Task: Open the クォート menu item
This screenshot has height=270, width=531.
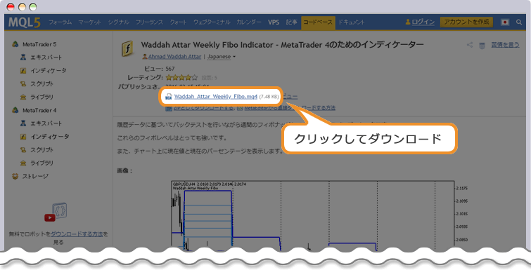Action: [x=178, y=22]
